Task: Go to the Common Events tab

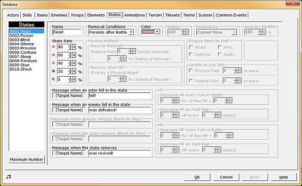Action: 231,15
